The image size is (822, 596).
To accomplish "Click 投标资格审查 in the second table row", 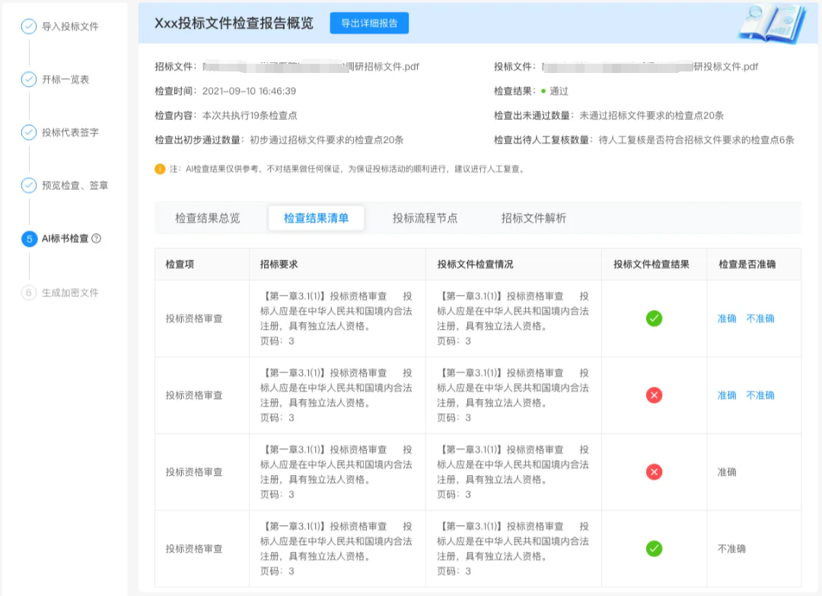I will click(x=194, y=395).
